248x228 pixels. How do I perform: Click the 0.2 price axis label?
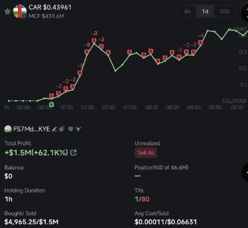pos(243,68)
